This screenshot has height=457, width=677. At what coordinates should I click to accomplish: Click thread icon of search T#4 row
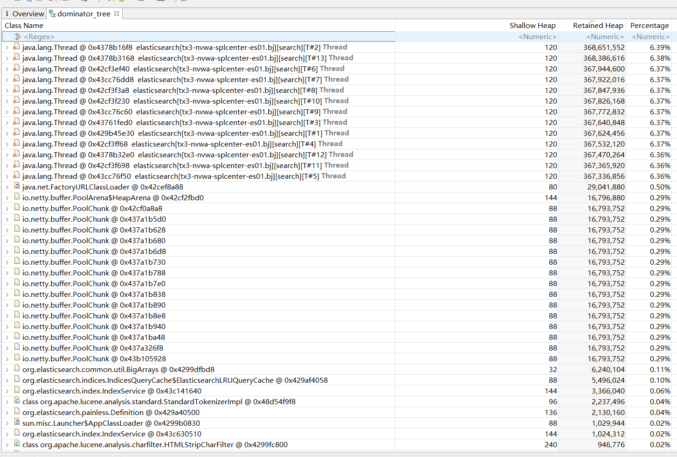click(16, 143)
